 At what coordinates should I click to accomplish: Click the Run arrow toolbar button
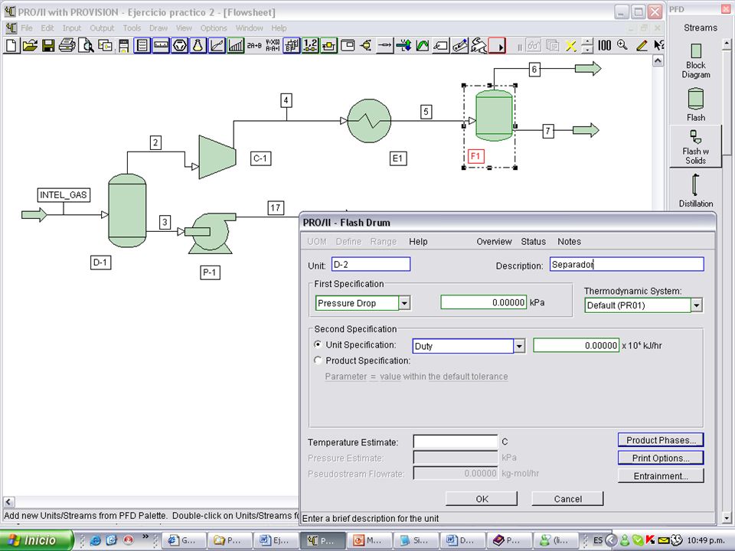(497, 45)
